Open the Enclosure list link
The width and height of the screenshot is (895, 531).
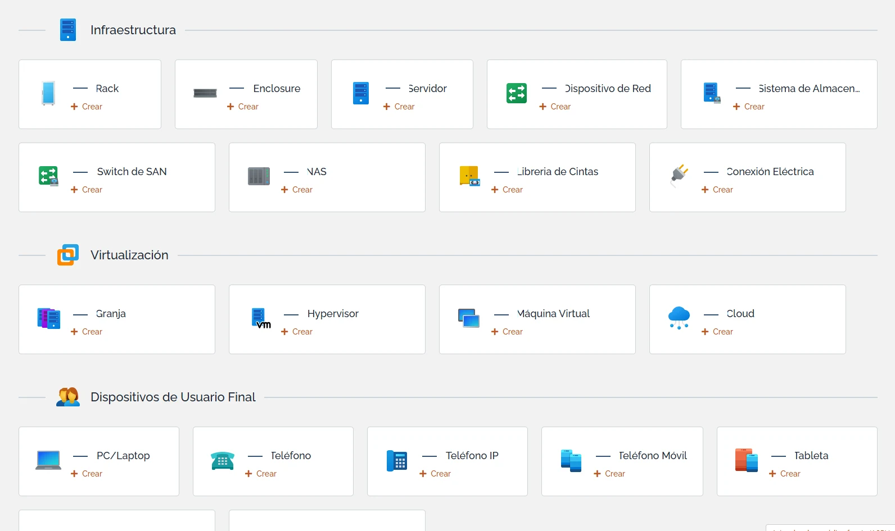(x=277, y=88)
